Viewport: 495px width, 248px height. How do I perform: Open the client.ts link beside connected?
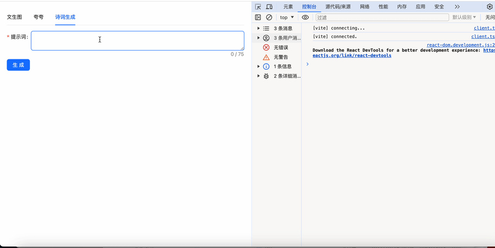pos(483,37)
